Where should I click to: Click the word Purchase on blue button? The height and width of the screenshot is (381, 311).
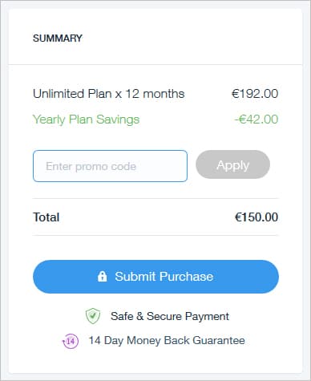pyautogui.click(x=187, y=277)
